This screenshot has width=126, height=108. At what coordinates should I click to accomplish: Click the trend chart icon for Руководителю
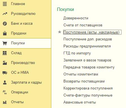[5, 14]
